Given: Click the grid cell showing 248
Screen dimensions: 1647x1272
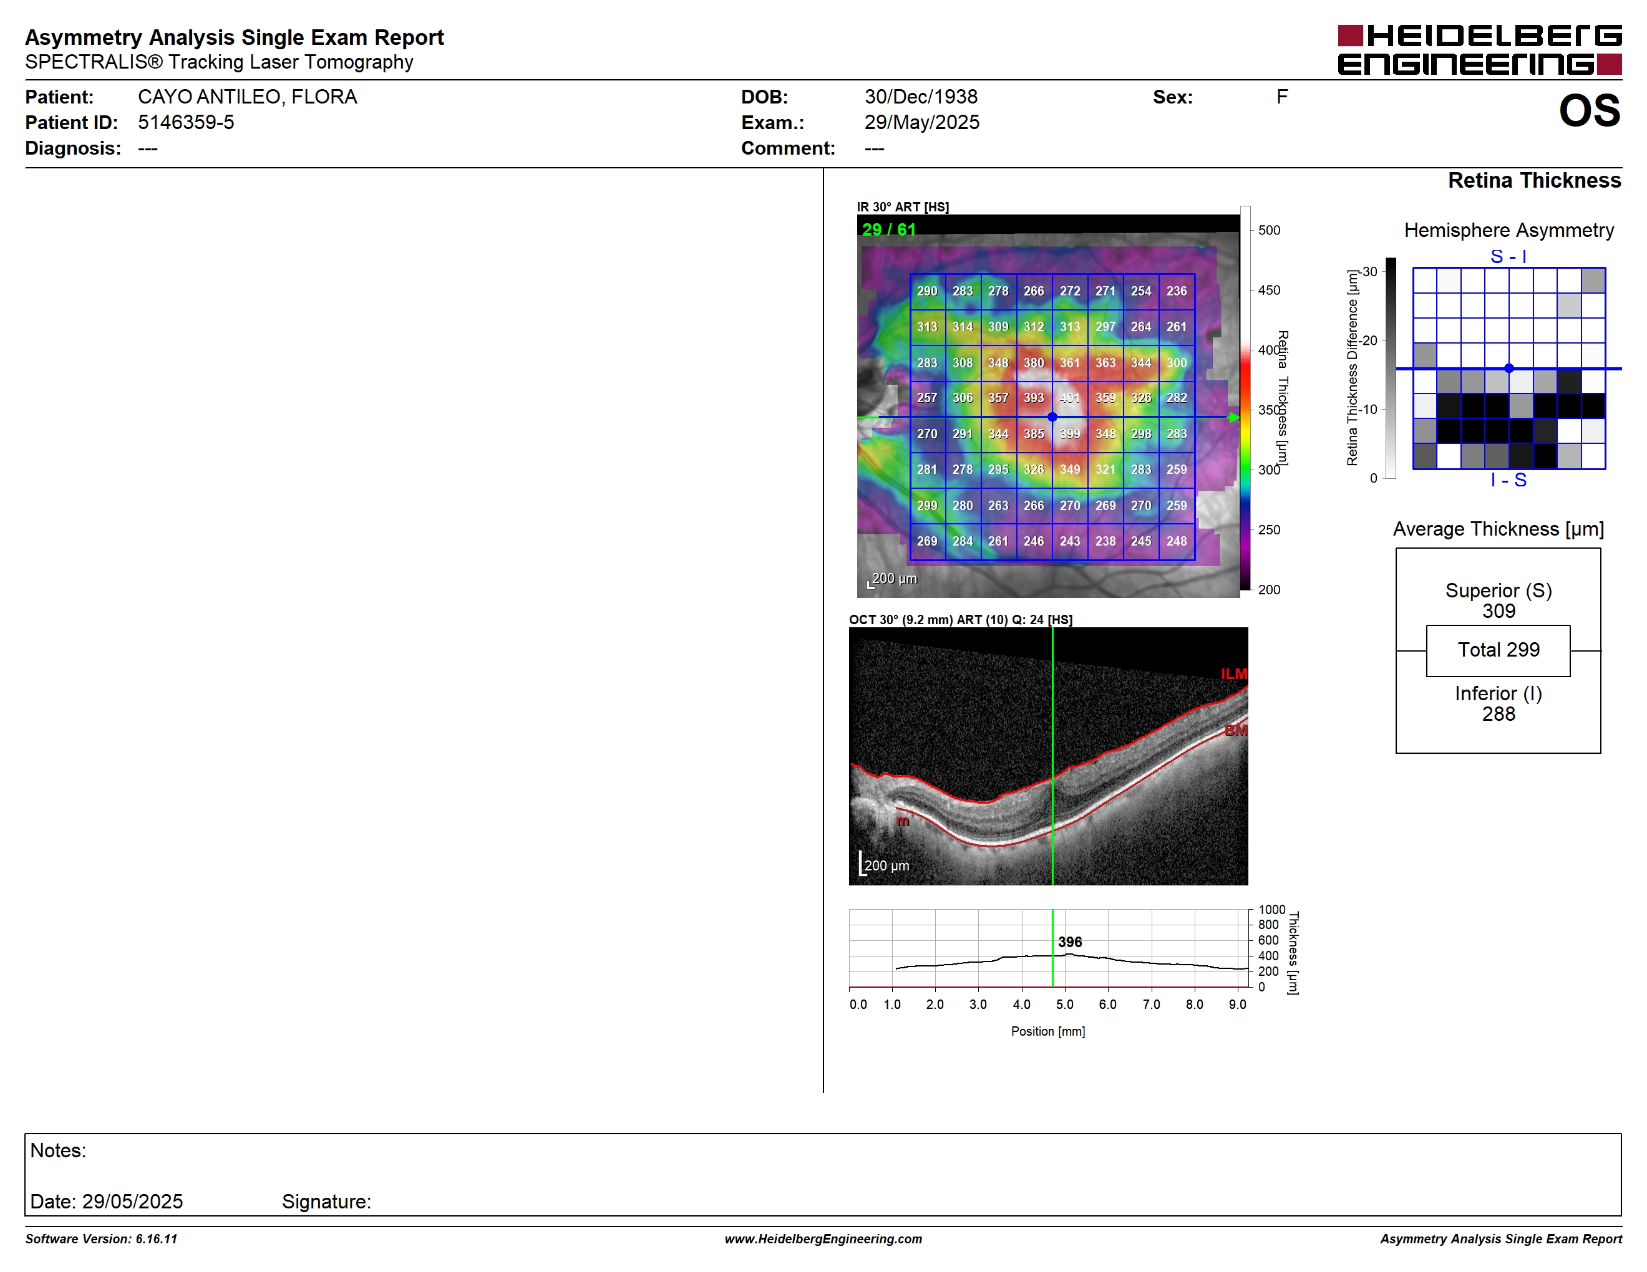Looking at the screenshot, I should coord(1177,541).
